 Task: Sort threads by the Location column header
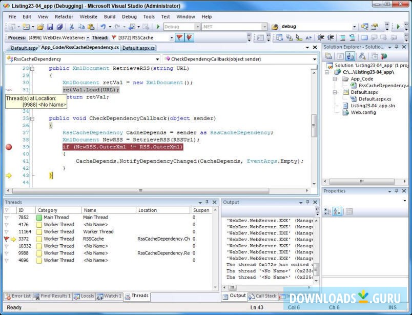[163, 210]
